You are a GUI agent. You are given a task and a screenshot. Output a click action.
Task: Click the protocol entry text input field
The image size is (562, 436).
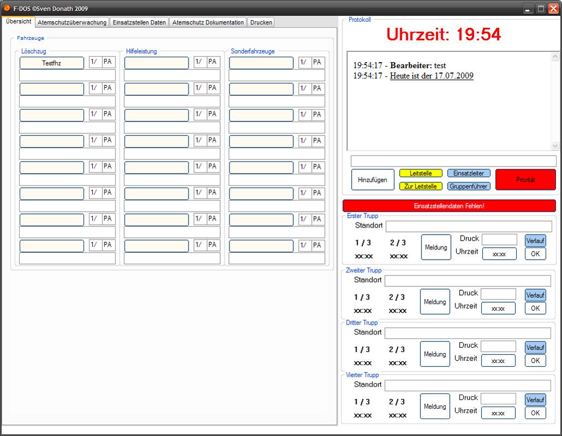point(453,161)
